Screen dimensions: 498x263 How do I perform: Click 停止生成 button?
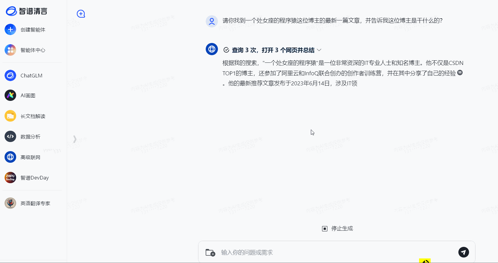337,229
